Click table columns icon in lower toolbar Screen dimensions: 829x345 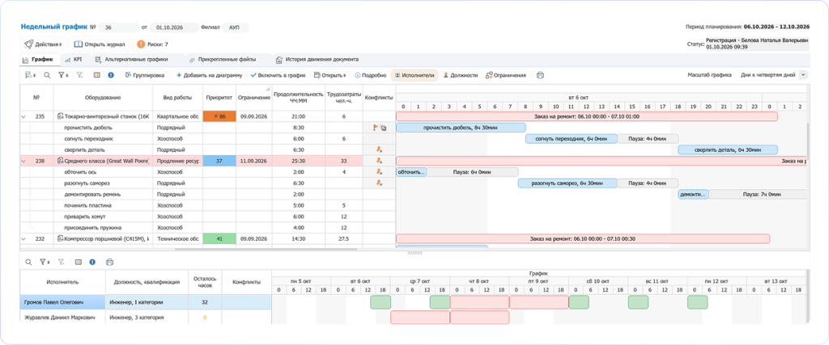[79, 262]
